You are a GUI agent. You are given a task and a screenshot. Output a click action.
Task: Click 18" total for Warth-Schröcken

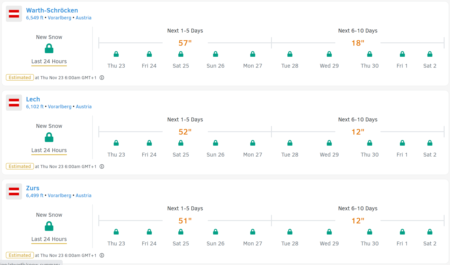coord(358,43)
